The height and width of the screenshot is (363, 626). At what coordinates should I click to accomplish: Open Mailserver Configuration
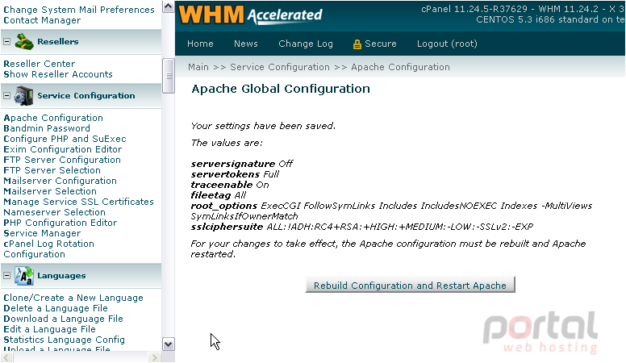click(x=60, y=181)
